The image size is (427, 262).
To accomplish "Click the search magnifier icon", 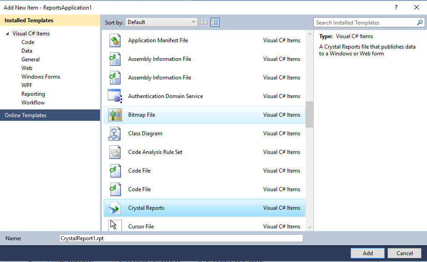I will [420, 23].
